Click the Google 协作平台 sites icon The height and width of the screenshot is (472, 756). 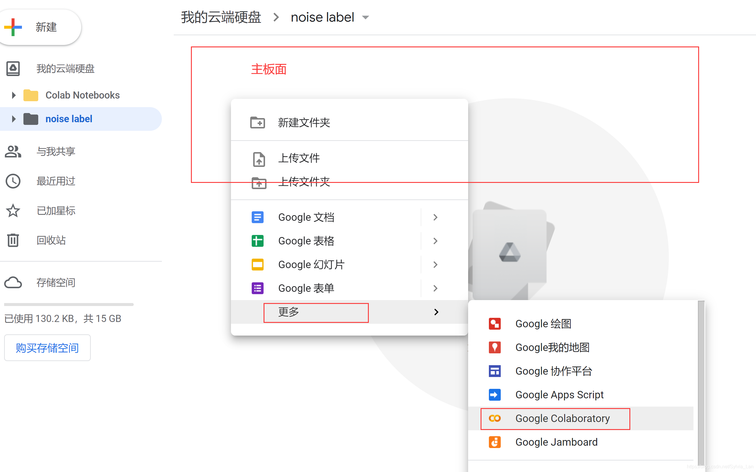(494, 371)
